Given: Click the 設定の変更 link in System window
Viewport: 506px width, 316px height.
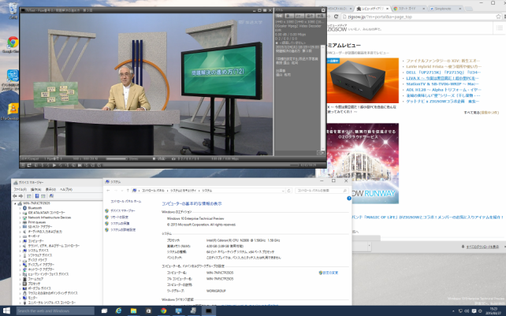Looking at the screenshot, I should pos(329,273).
